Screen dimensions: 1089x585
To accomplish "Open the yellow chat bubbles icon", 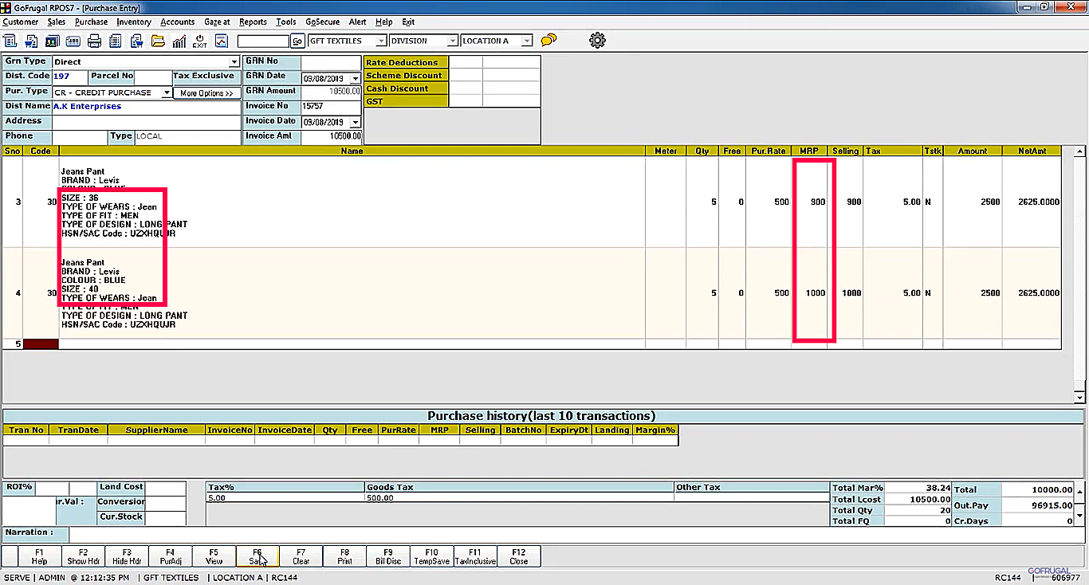I will click(548, 41).
